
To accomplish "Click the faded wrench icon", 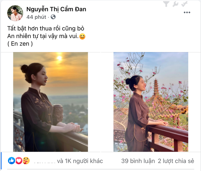I will 175,4.
